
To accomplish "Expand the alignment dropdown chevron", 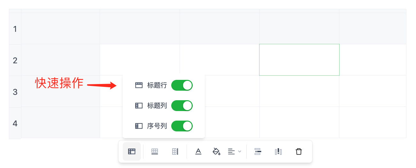I will (x=240, y=151).
